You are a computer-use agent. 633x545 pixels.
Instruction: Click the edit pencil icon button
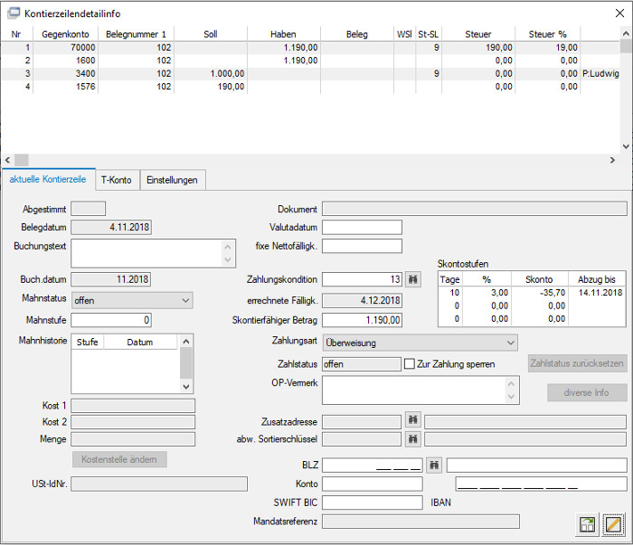click(x=613, y=524)
